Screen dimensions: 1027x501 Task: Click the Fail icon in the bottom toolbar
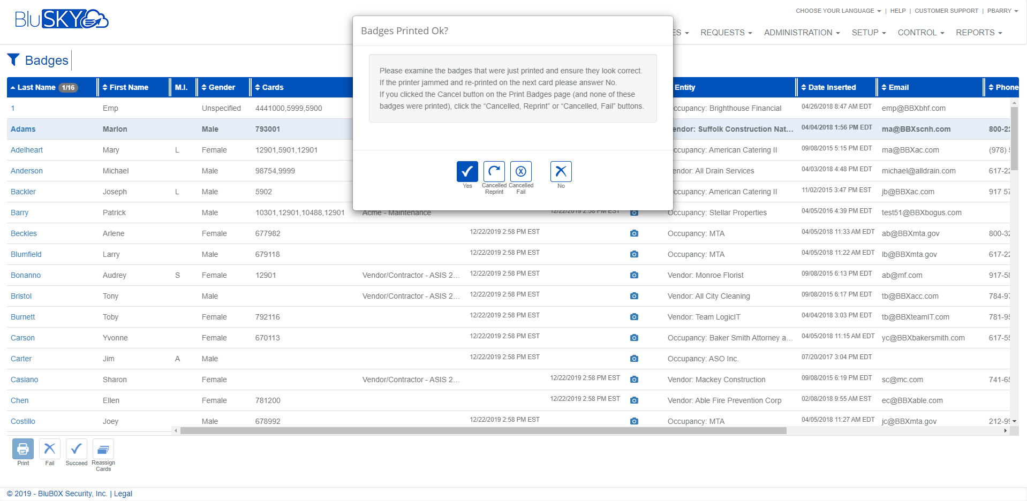click(x=49, y=449)
